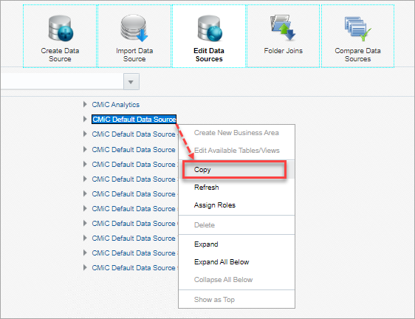The height and width of the screenshot is (319, 415).
Task: Expand the CMiC Analytics tree node
Action: [85, 104]
